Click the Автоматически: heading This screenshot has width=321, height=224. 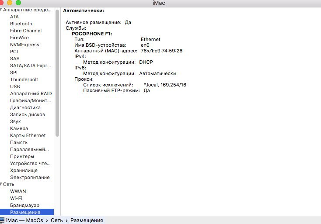click(84, 10)
